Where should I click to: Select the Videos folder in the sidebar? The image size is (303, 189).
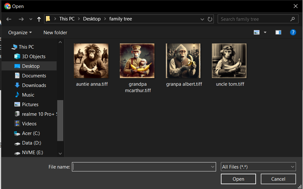coord(29,123)
